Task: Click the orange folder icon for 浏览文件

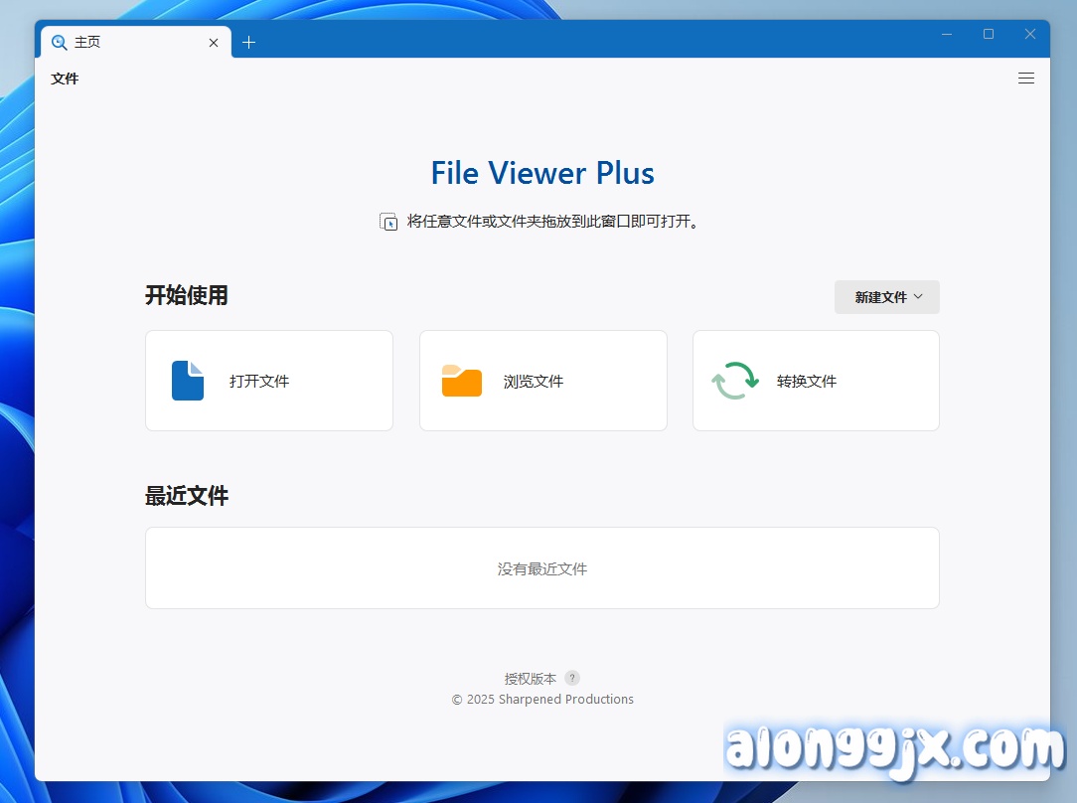Action: click(x=461, y=380)
